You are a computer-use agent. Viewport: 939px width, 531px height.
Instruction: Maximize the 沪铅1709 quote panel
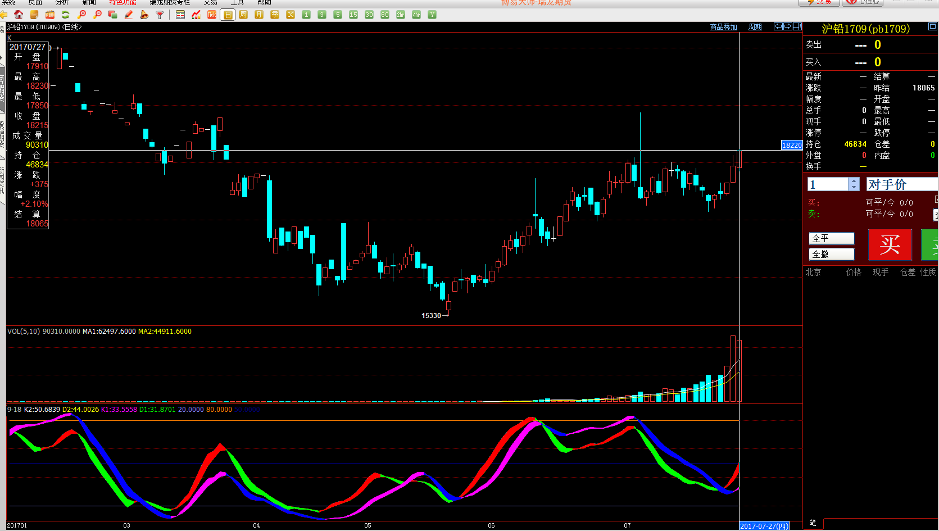932,26
